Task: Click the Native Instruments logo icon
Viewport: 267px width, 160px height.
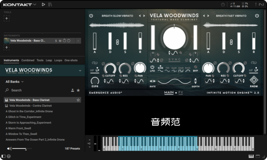Action: pos(261,5)
